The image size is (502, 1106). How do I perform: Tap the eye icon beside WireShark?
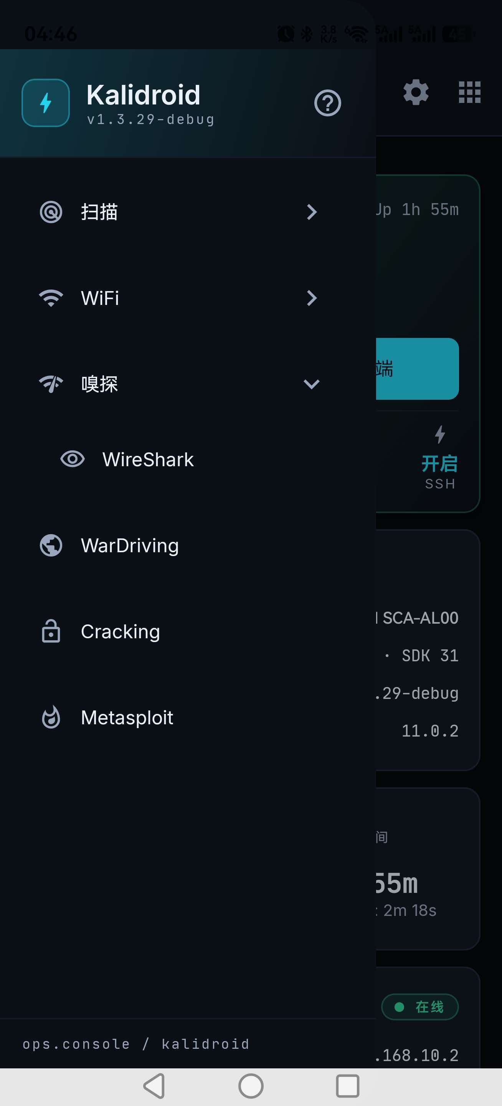[x=73, y=459]
